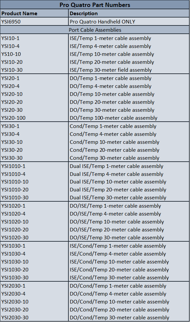Select the YSI30-4 part number
The height and width of the screenshot is (322, 190).
pos(10,134)
